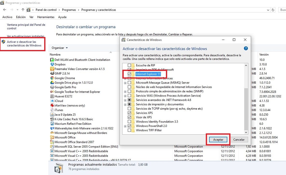This screenshot has height=175, width=286.
Task: Click the Microsoft Office icon
Action: (52, 137)
